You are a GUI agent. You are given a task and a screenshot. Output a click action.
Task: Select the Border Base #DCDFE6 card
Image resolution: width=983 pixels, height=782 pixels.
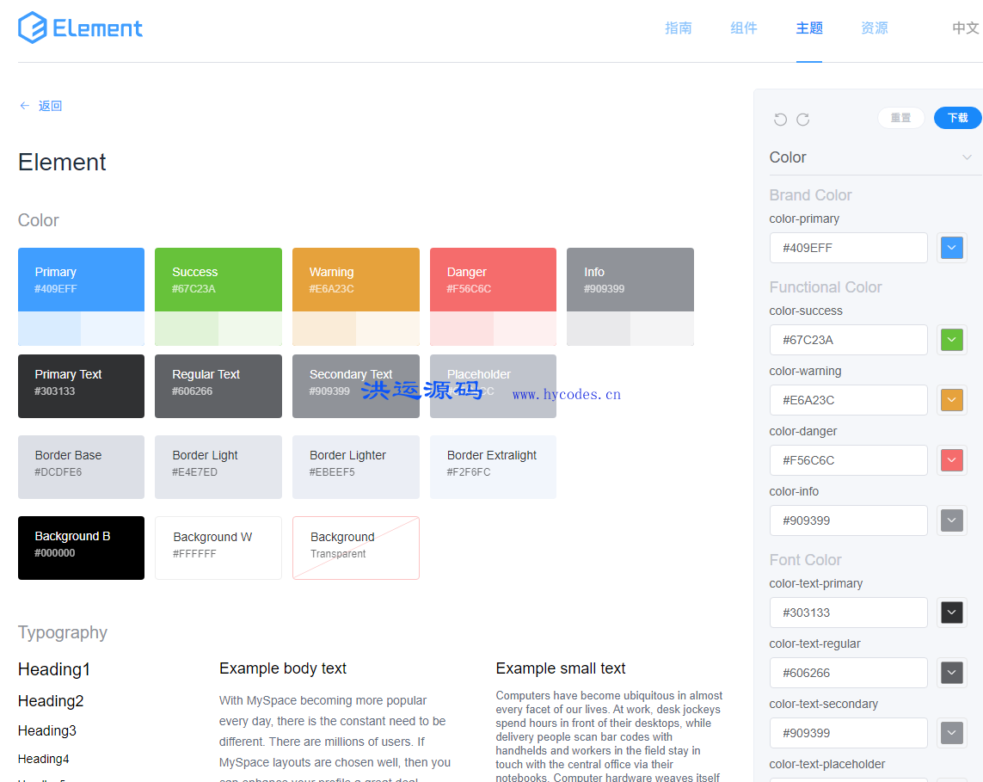81,467
